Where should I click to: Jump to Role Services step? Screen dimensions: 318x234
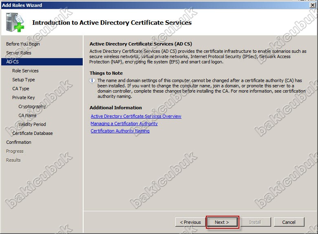pyautogui.click(x=25, y=71)
